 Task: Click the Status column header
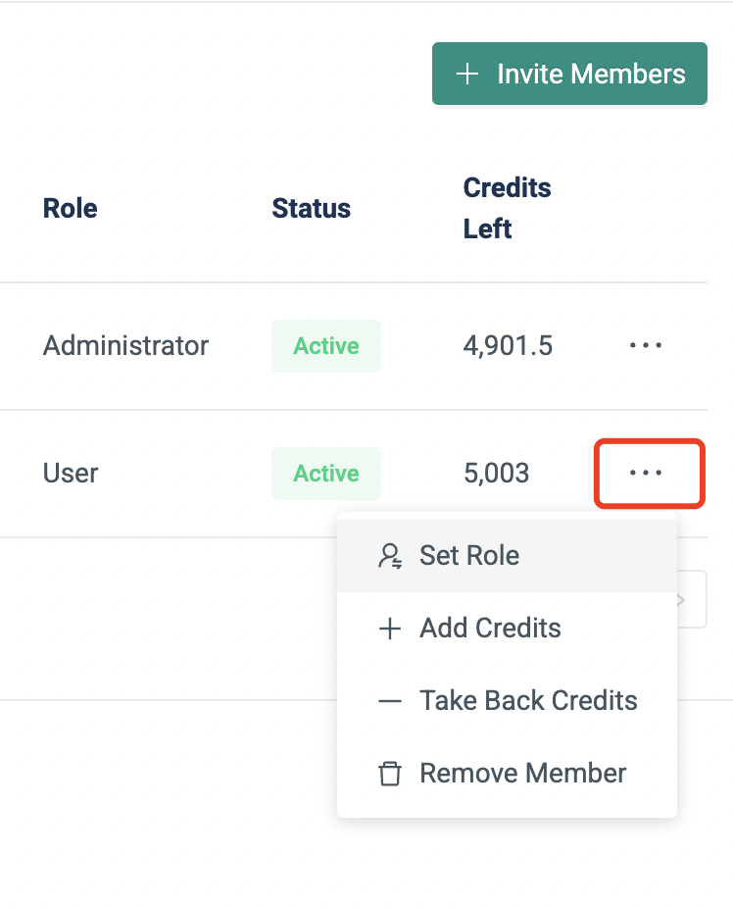click(311, 208)
